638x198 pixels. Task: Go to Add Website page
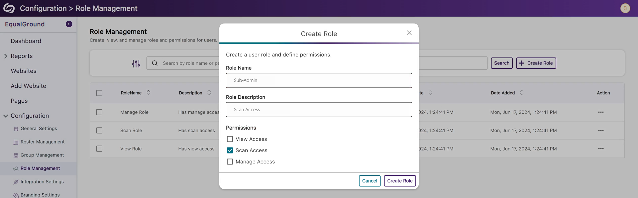pyautogui.click(x=28, y=86)
